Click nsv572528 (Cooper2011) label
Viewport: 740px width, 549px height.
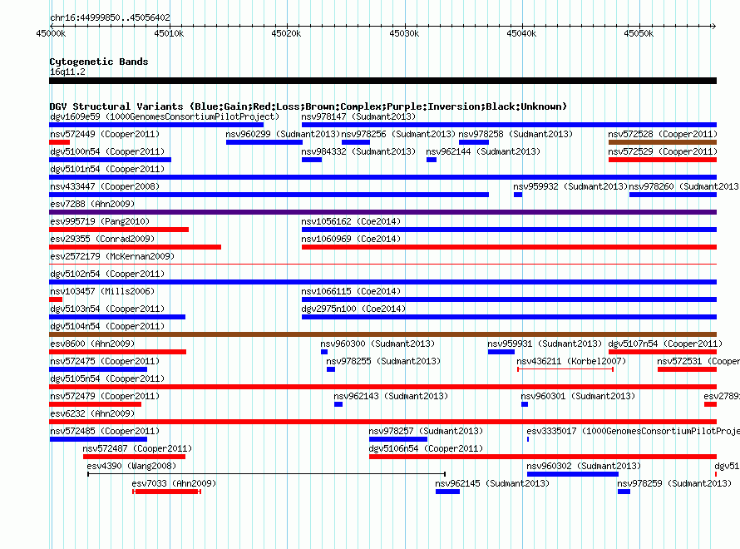[x=663, y=134]
